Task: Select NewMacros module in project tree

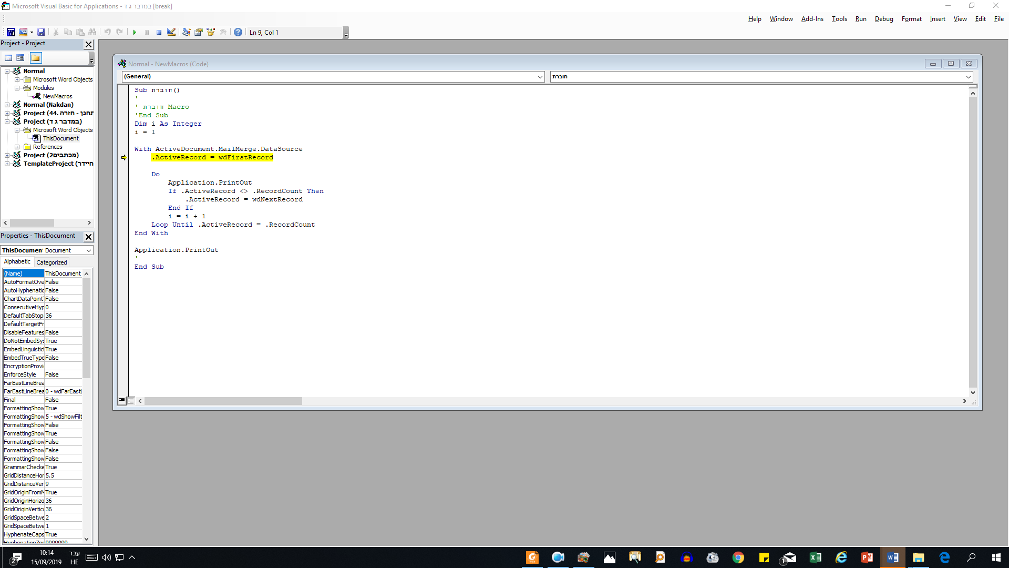Action: tap(57, 96)
